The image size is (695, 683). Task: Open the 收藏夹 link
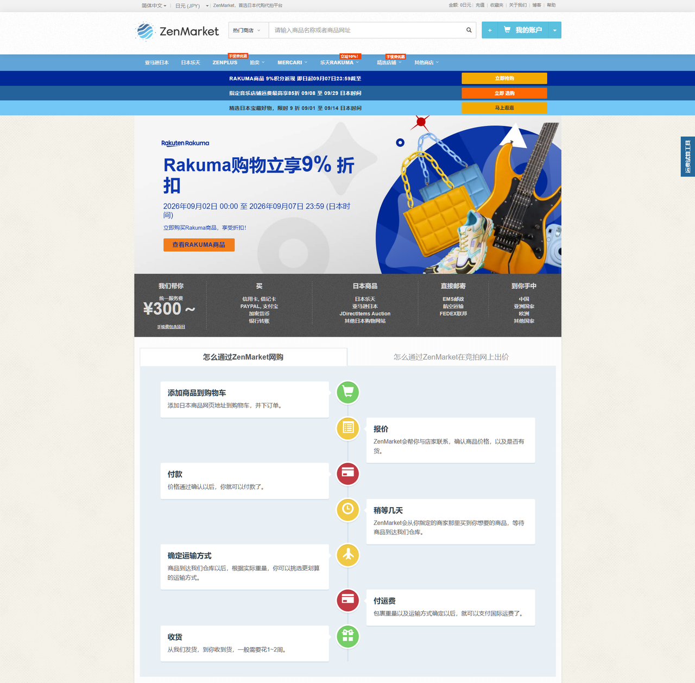[x=497, y=5]
